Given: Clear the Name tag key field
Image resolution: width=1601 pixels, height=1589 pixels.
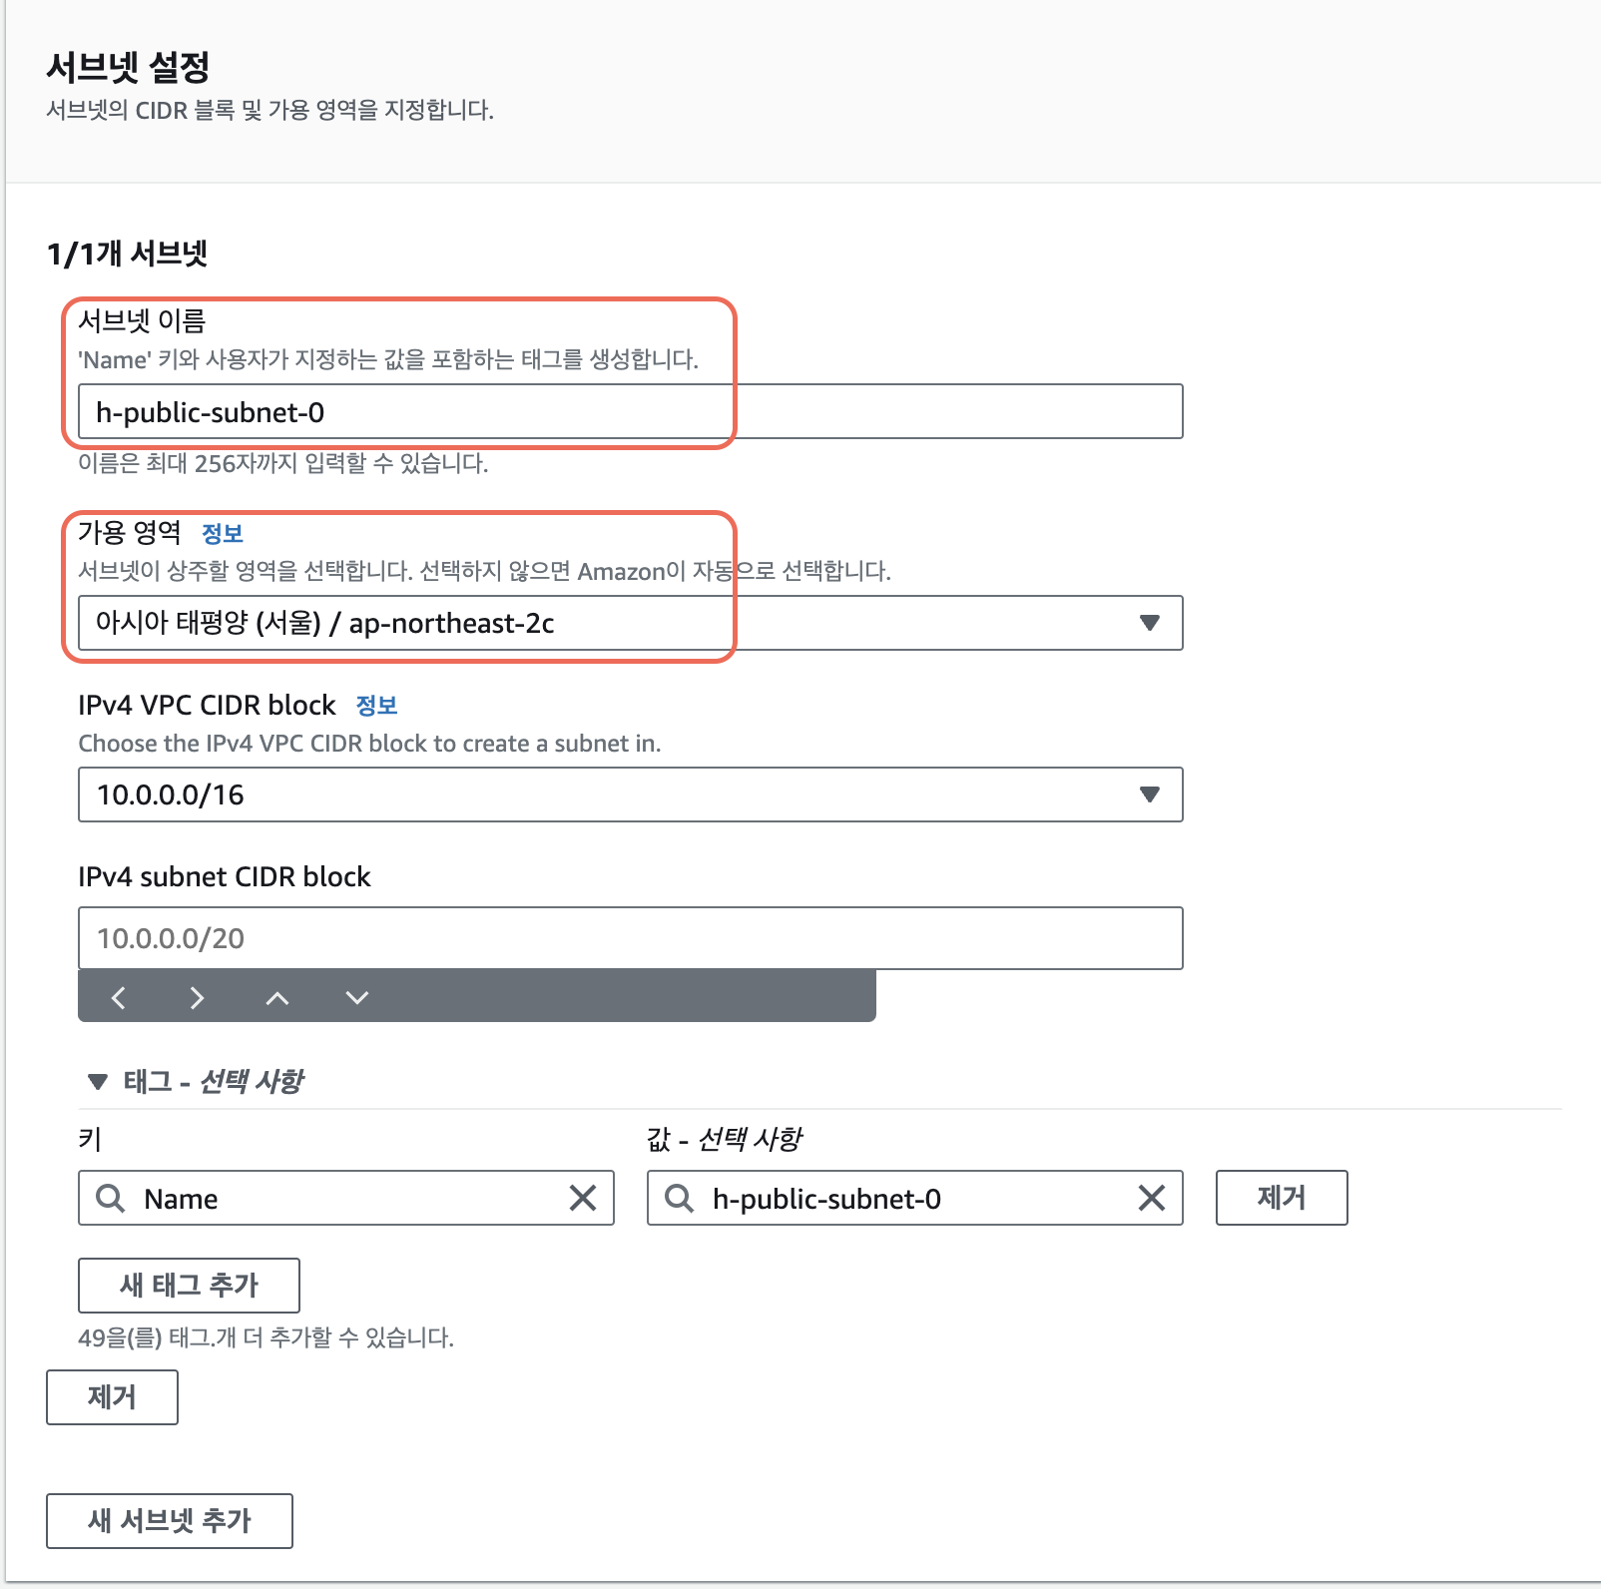Looking at the screenshot, I should [583, 1198].
